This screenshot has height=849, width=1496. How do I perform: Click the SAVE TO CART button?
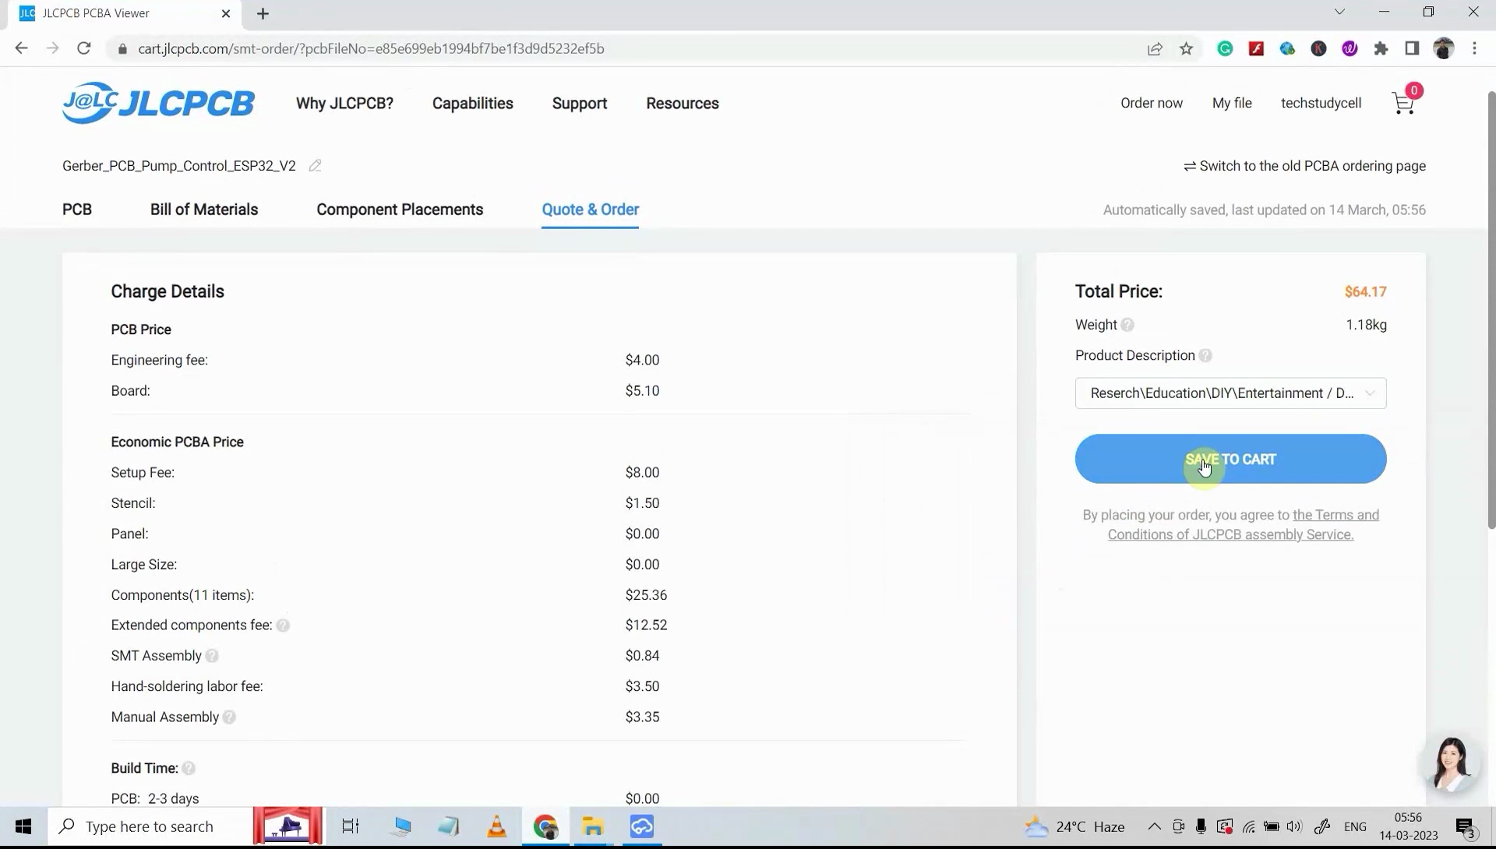point(1230,460)
